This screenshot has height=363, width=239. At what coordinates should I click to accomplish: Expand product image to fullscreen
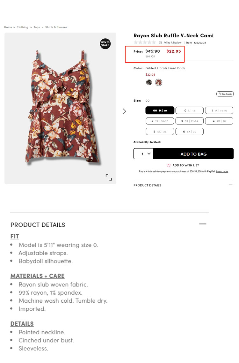[109, 178]
